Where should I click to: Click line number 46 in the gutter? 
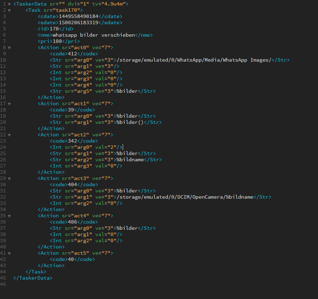point(3,284)
